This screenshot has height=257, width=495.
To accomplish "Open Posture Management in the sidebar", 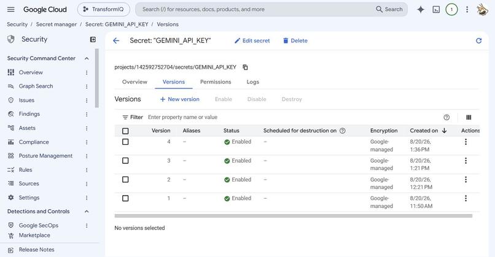I will (x=45, y=156).
